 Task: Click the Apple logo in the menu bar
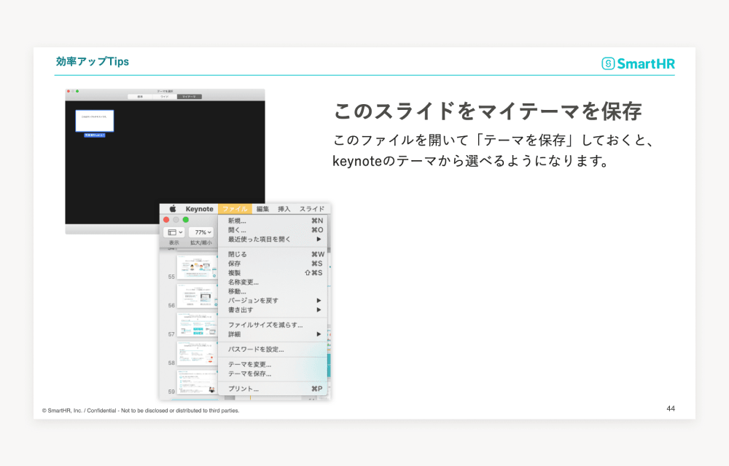tap(173, 209)
